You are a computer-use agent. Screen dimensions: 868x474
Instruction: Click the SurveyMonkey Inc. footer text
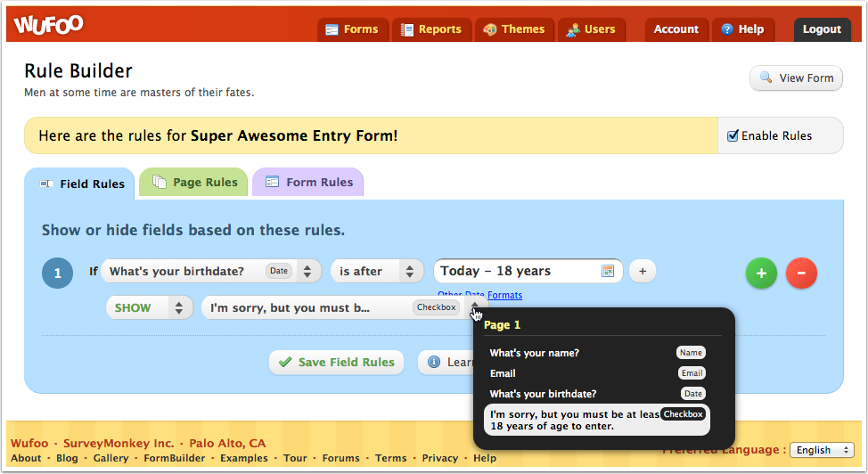pos(119,443)
